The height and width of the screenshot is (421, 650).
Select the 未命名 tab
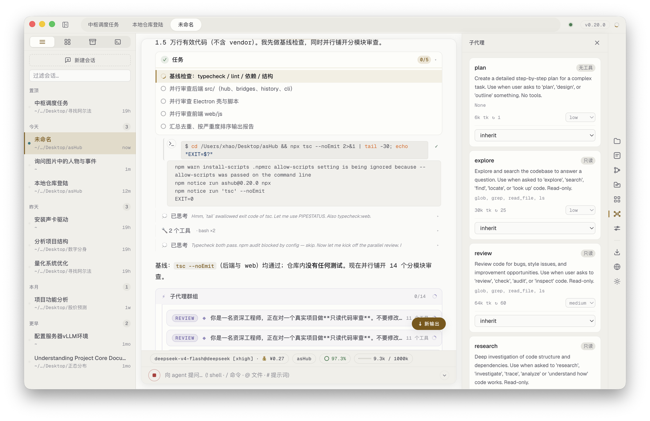coord(186,25)
